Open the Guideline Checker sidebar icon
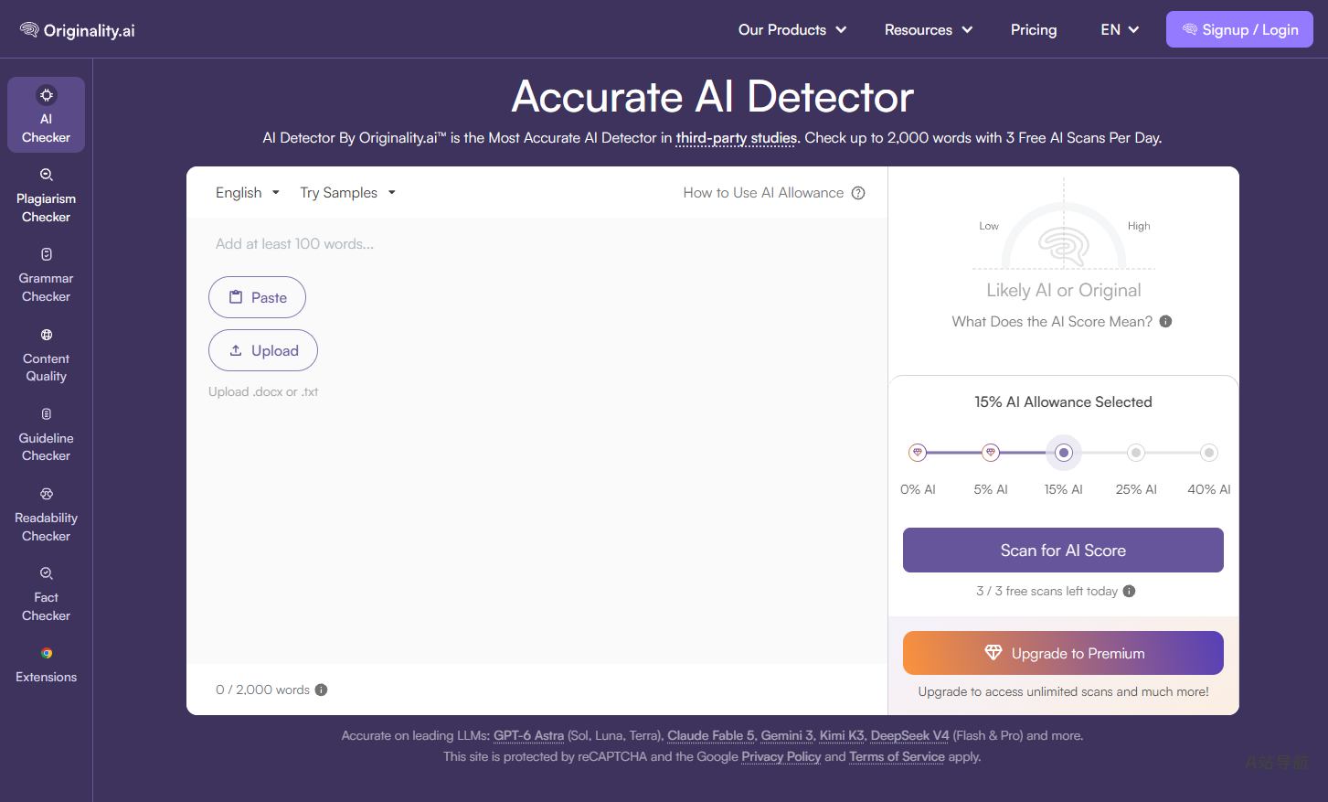Image resolution: width=1328 pixels, height=802 pixels. point(46,414)
